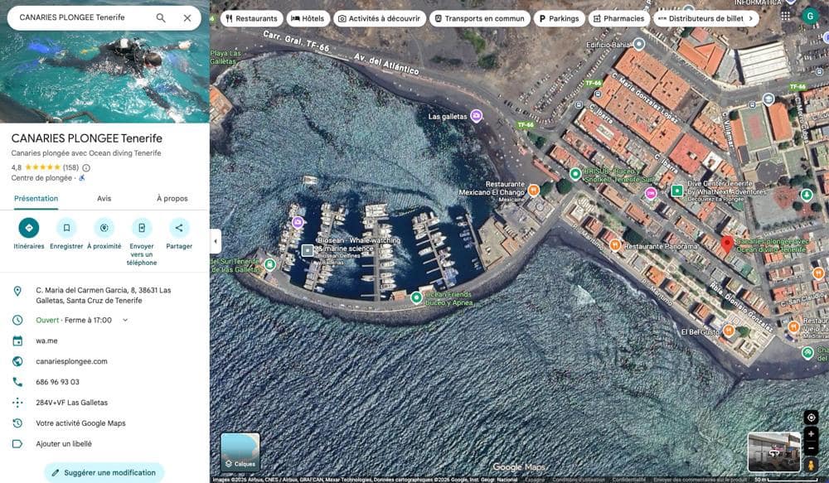Save place with Enregistrer icon
Viewport: 829px width, 483px height.
point(66,228)
